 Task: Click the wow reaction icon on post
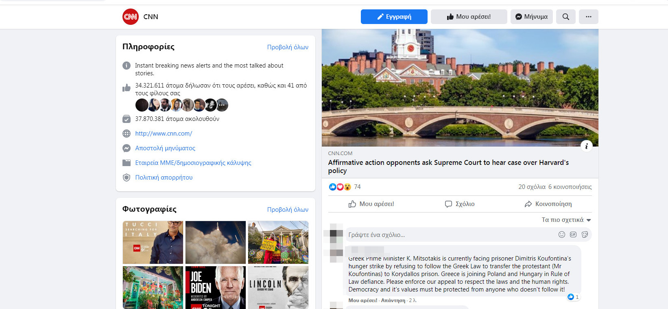tap(347, 187)
